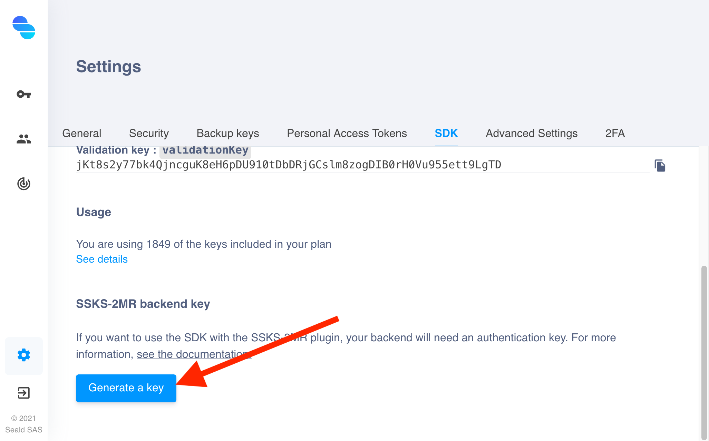This screenshot has width=709, height=441.
Task: Open the See details usage link
Action: click(x=101, y=259)
